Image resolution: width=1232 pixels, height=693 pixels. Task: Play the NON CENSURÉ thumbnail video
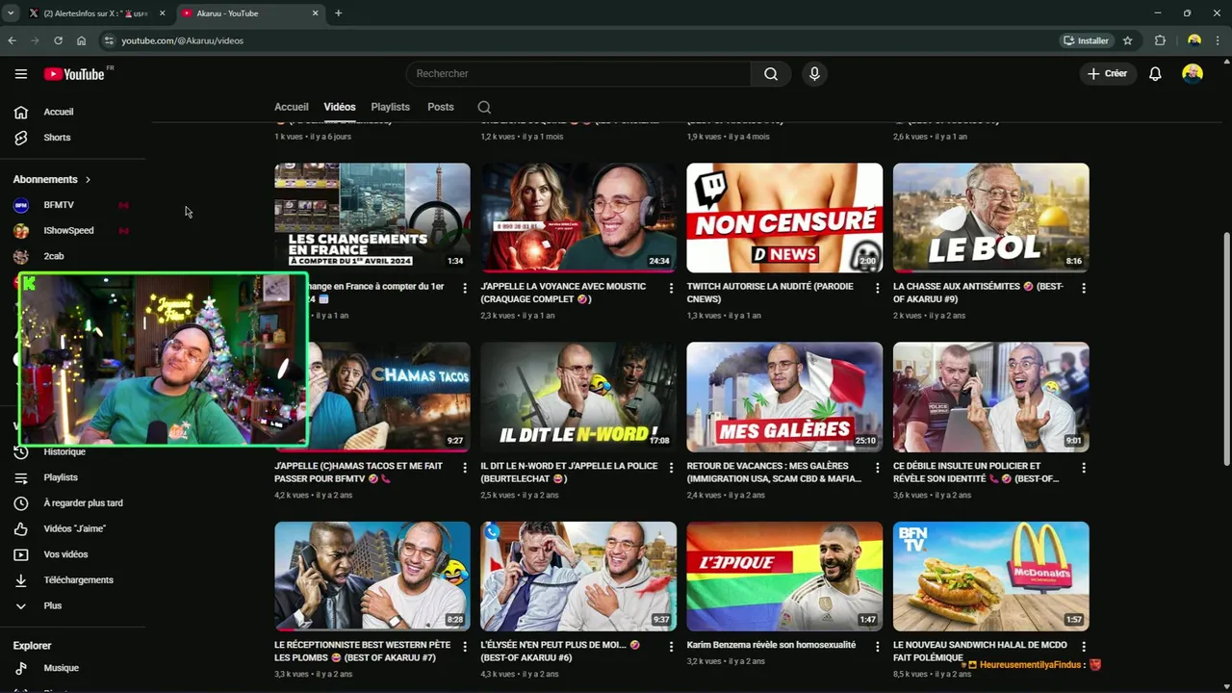pyautogui.click(x=784, y=218)
